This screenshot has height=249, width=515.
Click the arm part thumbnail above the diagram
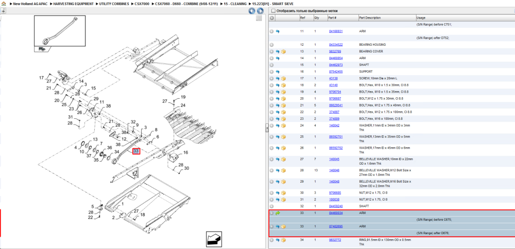(60, 31)
